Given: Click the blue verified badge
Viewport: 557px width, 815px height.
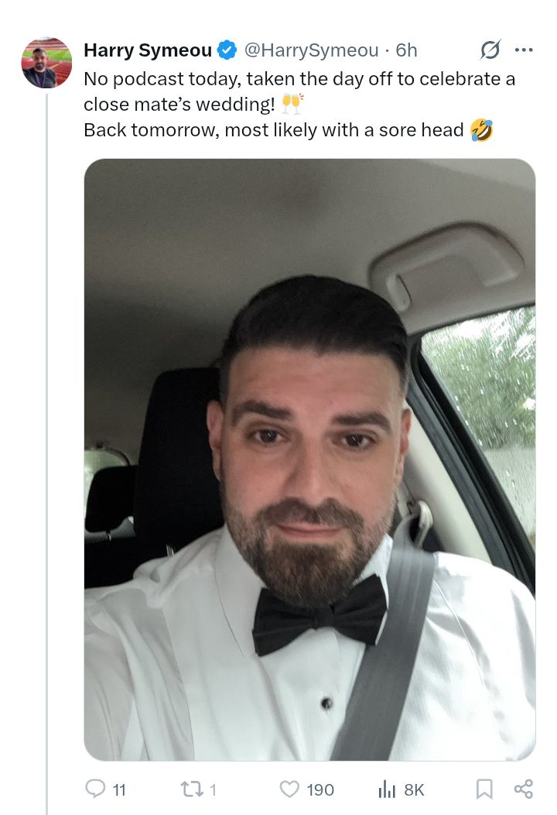Looking at the screenshot, I should click(227, 50).
